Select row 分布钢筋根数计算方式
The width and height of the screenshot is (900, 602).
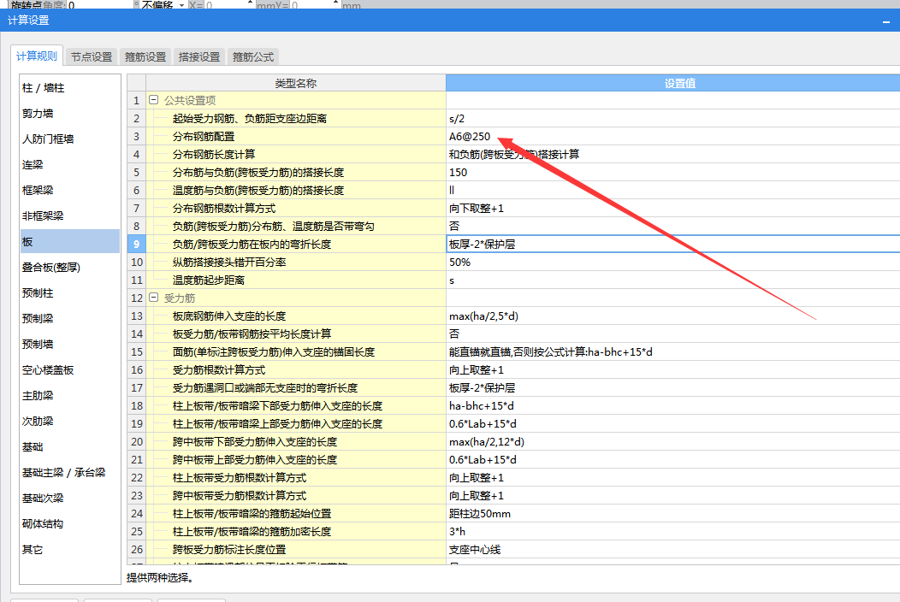pos(296,209)
